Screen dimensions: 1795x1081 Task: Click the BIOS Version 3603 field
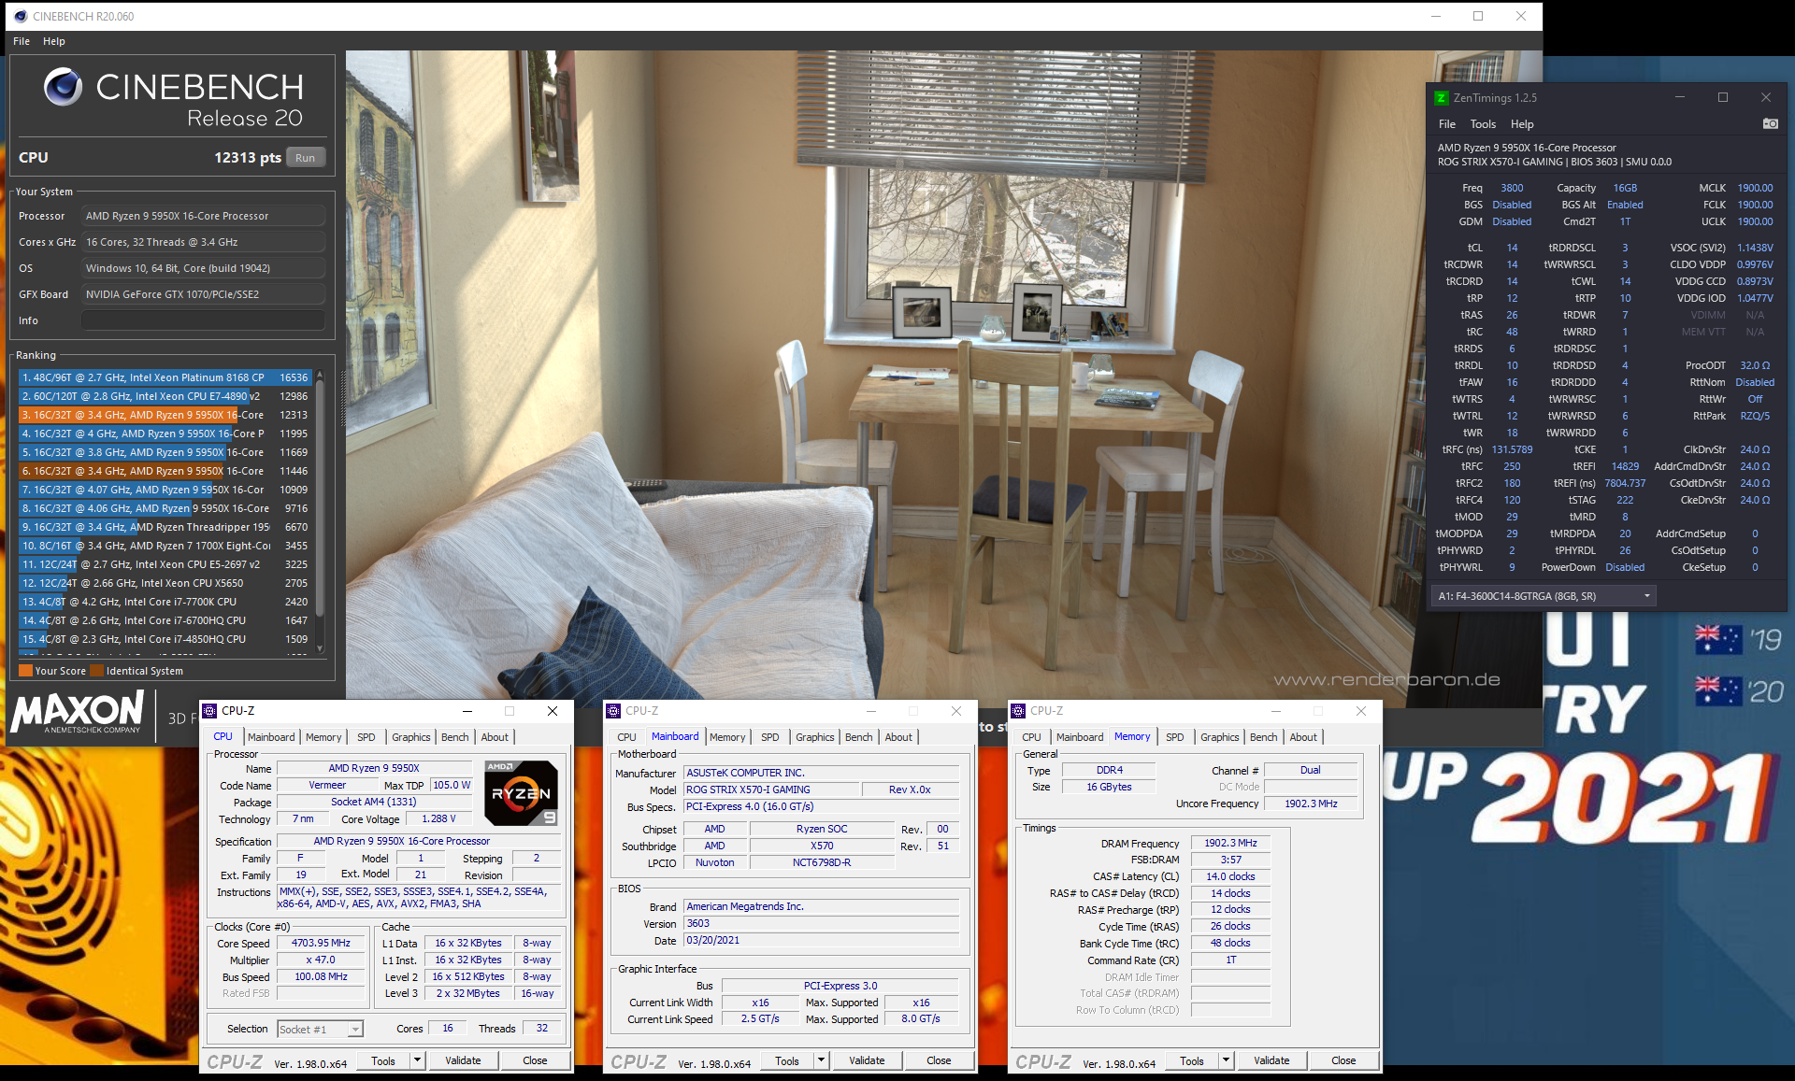click(822, 923)
